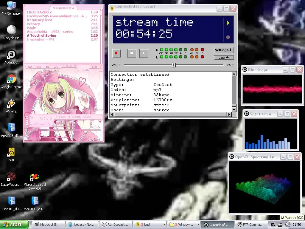Select playlist track eagle
The height and width of the screenshot is (229, 305).
[62, 28]
